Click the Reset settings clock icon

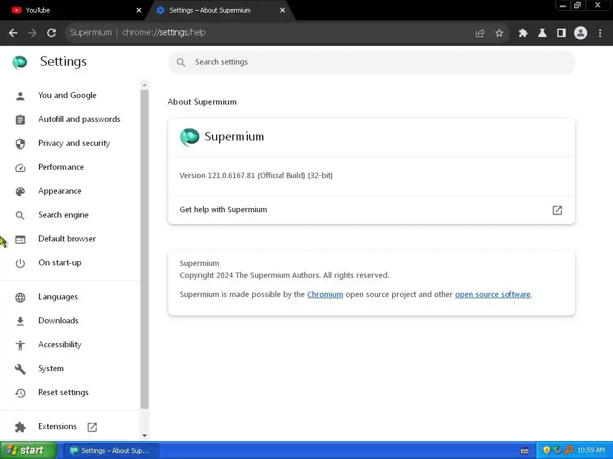(x=20, y=393)
